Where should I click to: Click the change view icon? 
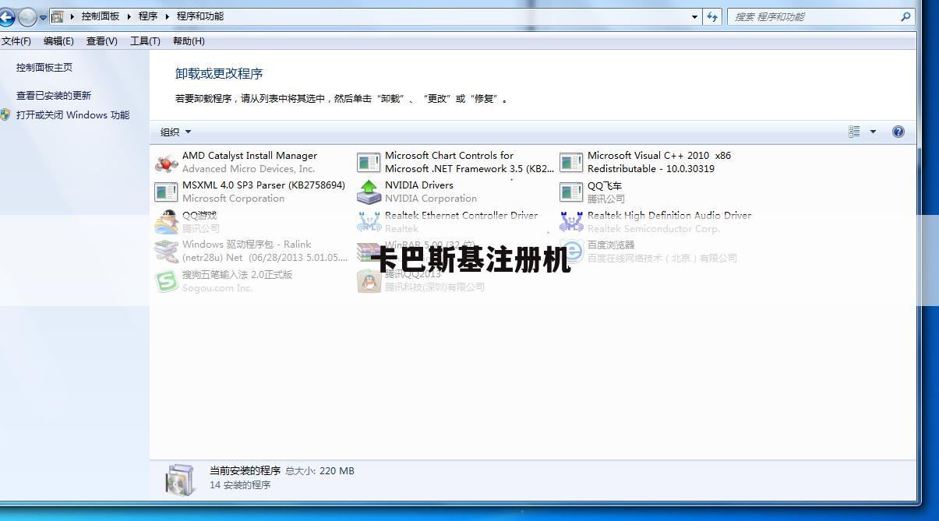[854, 132]
